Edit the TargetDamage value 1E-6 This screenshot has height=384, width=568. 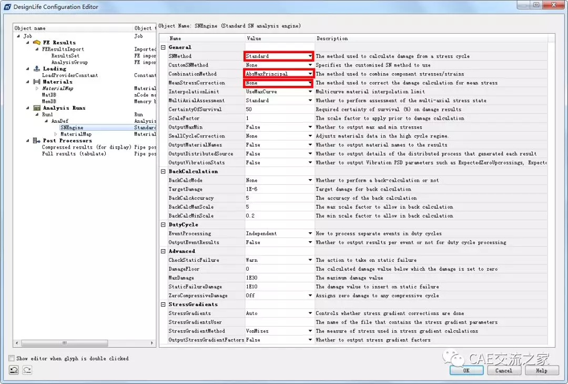click(279, 189)
